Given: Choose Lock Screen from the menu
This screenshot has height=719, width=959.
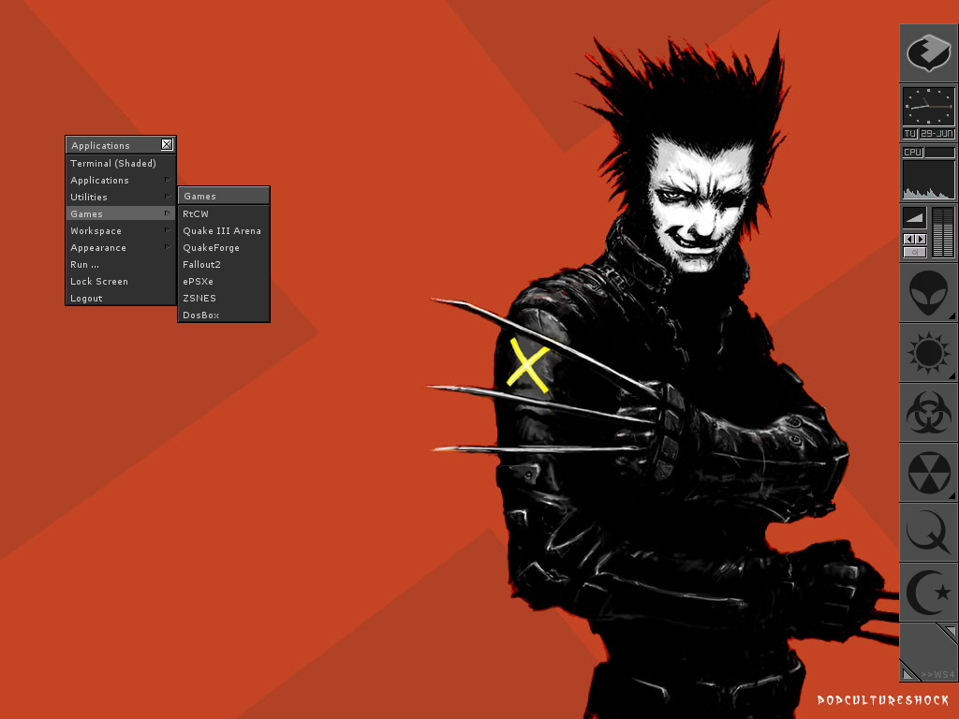Looking at the screenshot, I should (99, 281).
